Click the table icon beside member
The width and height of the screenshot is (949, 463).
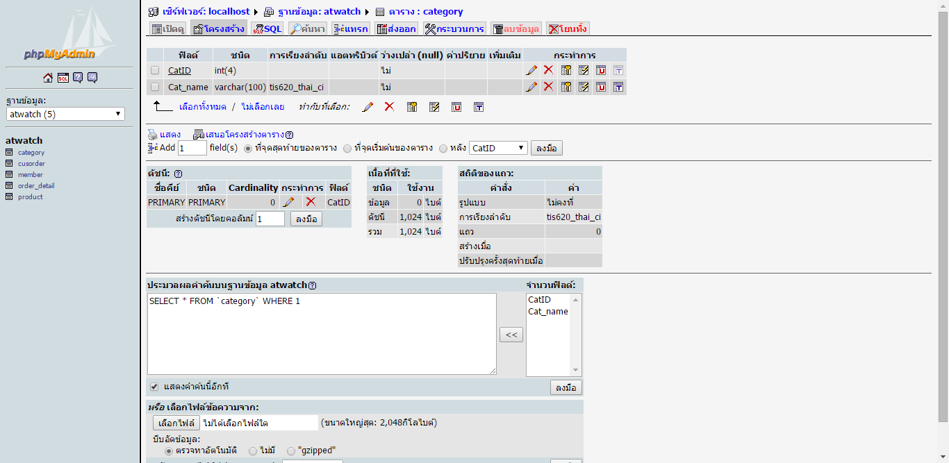coord(9,175)
